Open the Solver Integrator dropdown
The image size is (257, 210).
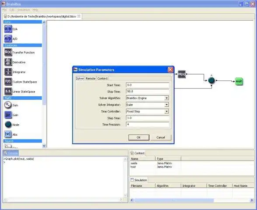click(167, 105)
